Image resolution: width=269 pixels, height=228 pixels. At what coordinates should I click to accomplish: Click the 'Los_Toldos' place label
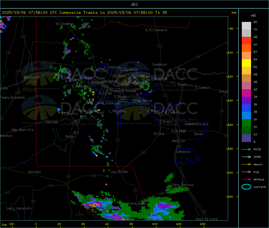pyautogui.click(x=119, y=172)
